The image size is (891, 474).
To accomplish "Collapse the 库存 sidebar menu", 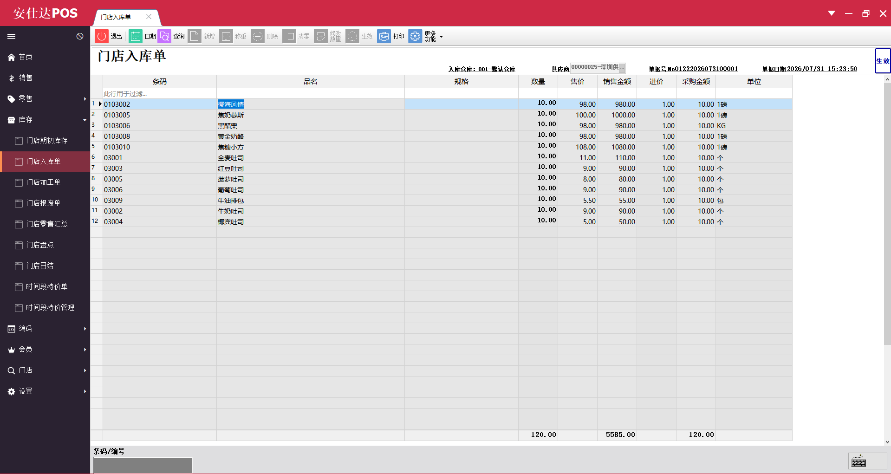I will tap(45, 120).
